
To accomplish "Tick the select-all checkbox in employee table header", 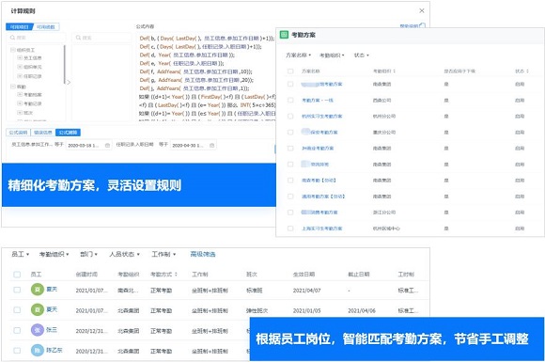I will (x=17, y=275).
